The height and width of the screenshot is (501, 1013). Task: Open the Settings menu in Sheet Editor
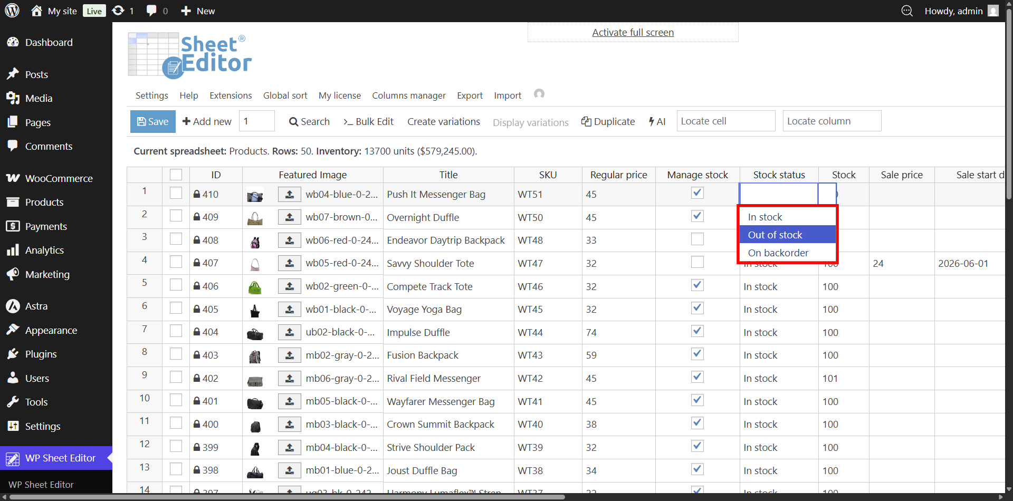coord(152,95)
